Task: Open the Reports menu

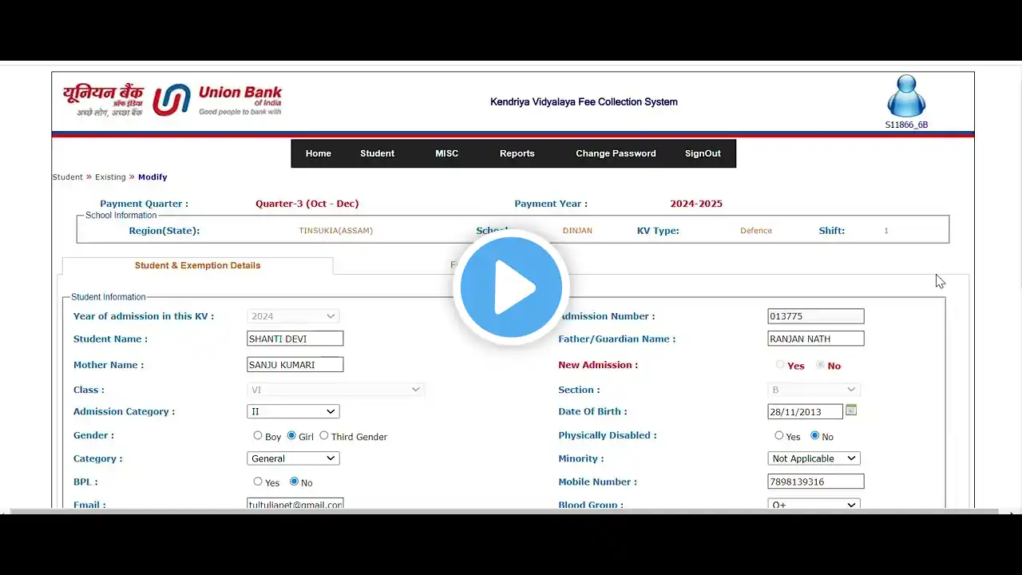Action: [517, 153]
